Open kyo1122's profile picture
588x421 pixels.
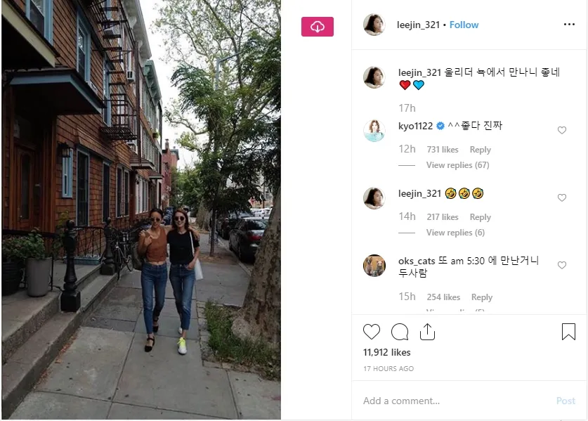click(374, 131)
